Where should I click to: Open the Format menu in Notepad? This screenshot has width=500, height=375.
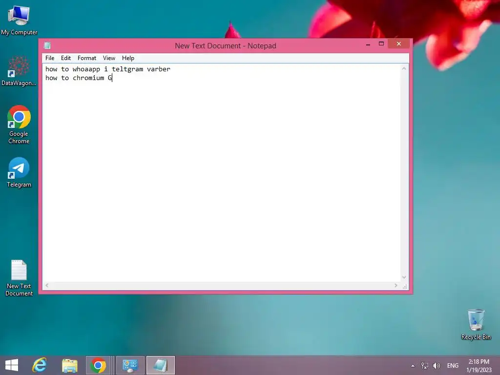coord(87,58)
